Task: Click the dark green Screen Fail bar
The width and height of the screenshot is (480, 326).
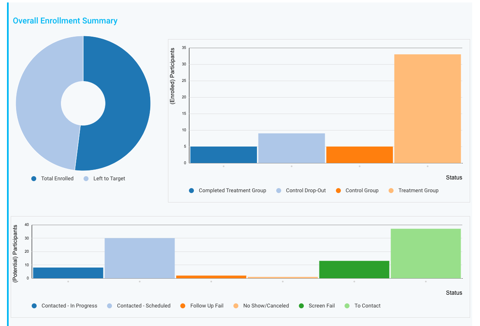Action: tap(354, 270)
